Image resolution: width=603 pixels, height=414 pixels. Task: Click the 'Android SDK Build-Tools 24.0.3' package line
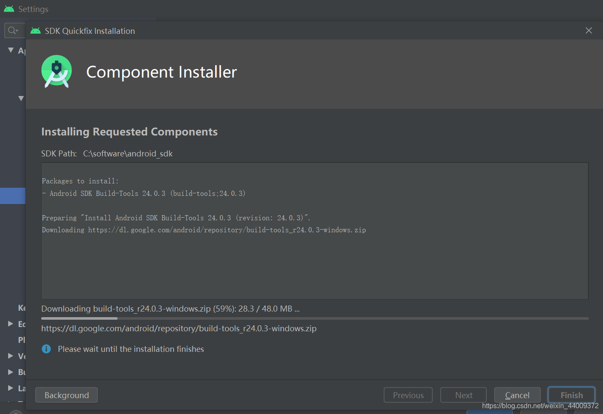144,193
